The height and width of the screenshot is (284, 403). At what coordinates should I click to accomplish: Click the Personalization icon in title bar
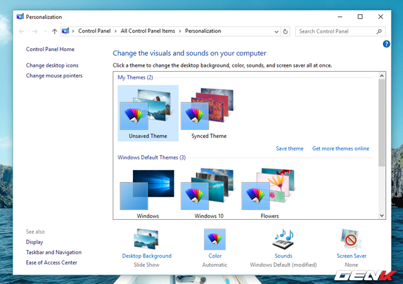coord(20,17)
